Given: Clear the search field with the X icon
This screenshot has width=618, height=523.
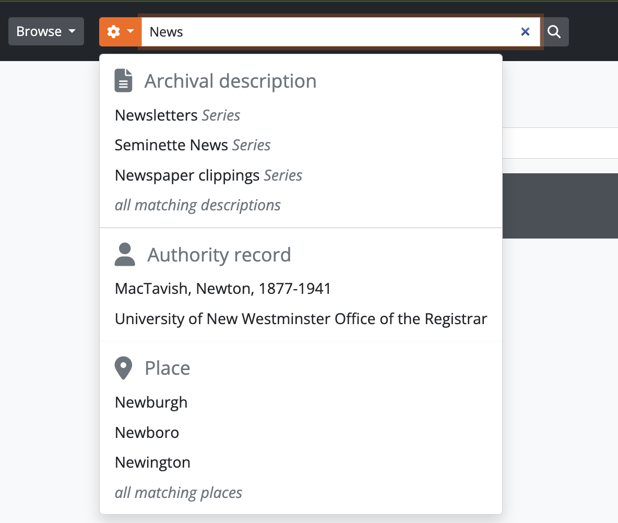Looking at the screenshot, I should point(525,32).
